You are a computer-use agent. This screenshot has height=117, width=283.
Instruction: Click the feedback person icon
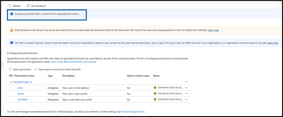pos(28,6)
